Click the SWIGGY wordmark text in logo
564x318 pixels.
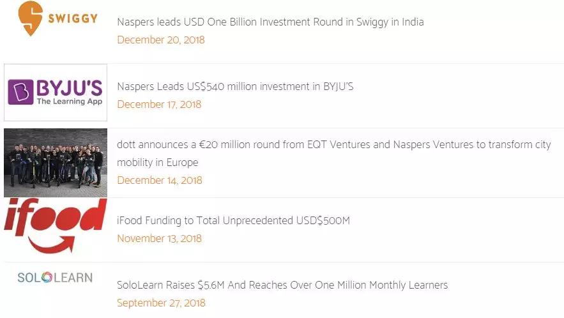click(x=73, y=19)
